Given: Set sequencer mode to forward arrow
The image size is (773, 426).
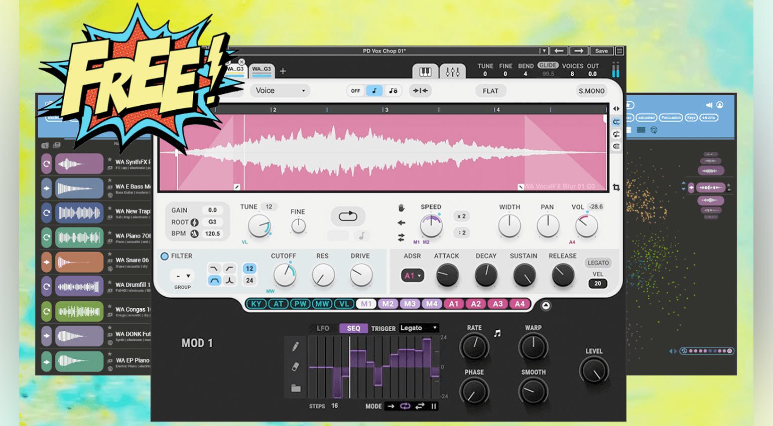Looking at the screenshot, I should coord(391,406).
